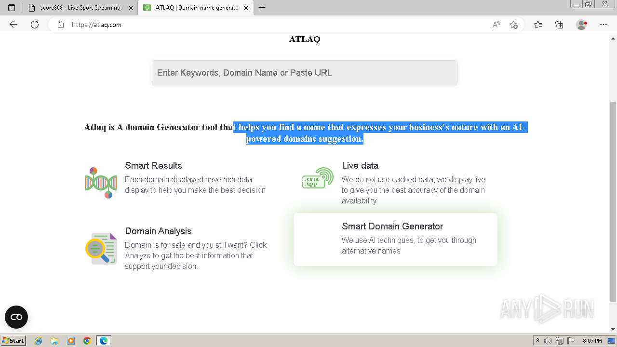Viewport: 617px width, 347px height.
Task: Add page to favorites star icon
Action: click(513, 25)
